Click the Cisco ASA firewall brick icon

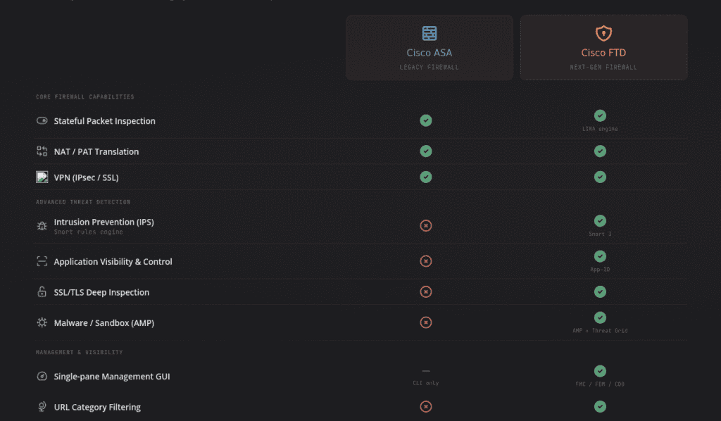(x=429, y=33)
